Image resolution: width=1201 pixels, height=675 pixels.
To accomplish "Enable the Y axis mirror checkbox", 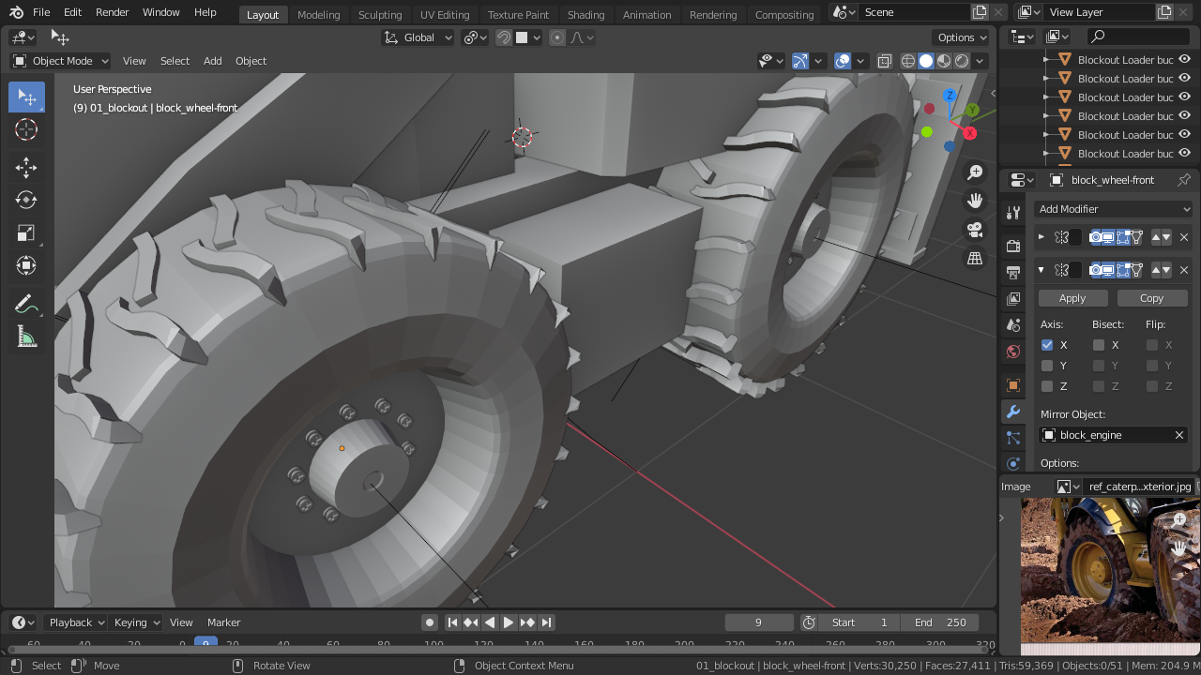I will (1047, 366).
